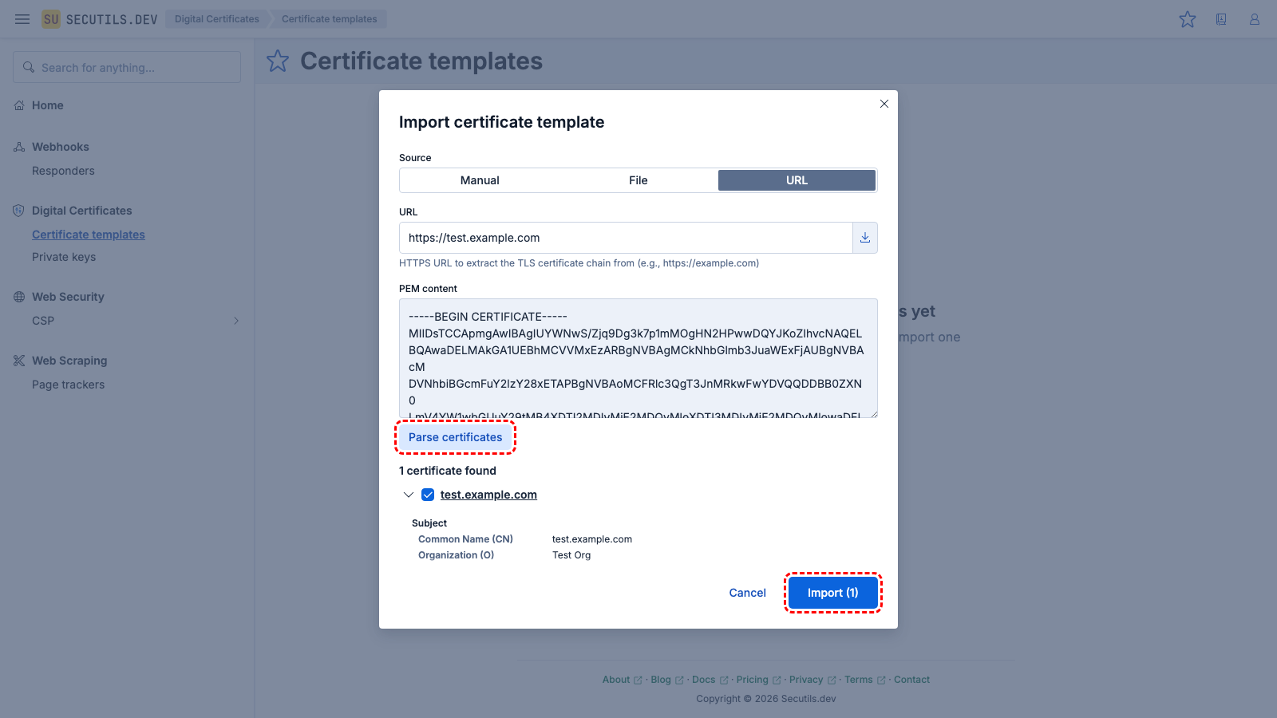Select the Manual source option
Image resolution: width=1277 pixels, height=718 pixels.
point(480,180)
